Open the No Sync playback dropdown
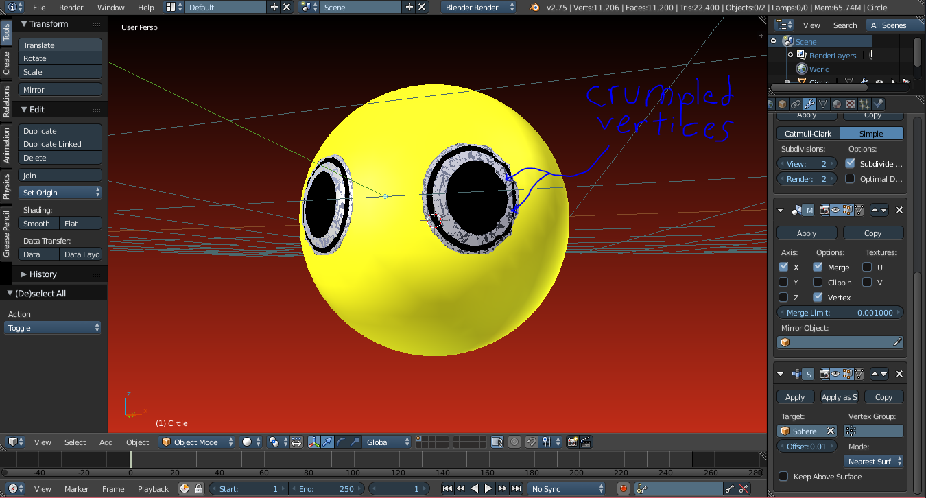Image resolution: width=926 pixels, height=498 pixels. (x=567, y=488)
